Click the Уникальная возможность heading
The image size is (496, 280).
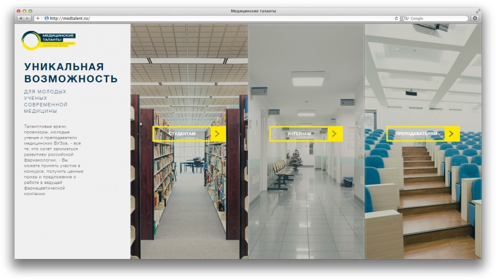pyautogui.click(x=71, y=72)
